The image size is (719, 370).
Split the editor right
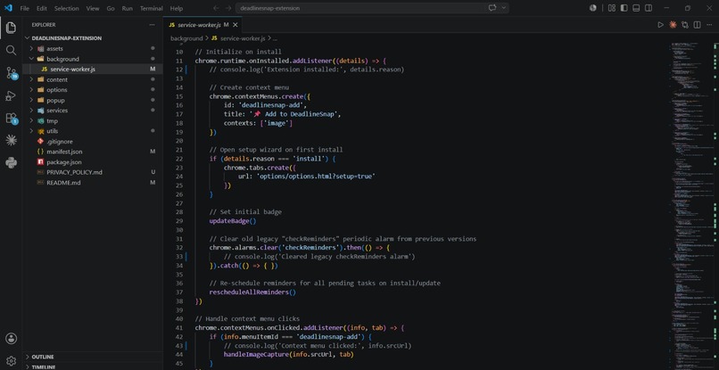point(697,25)
